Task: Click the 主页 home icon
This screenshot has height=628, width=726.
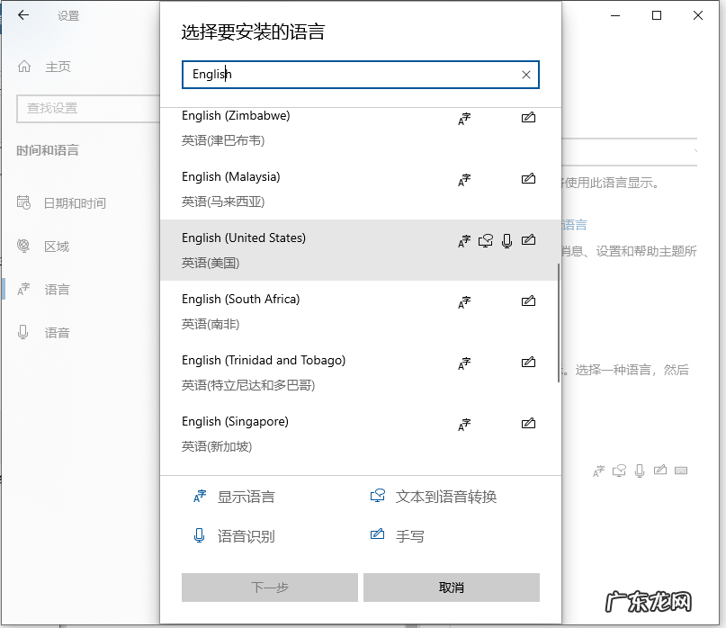Action: 25,66
